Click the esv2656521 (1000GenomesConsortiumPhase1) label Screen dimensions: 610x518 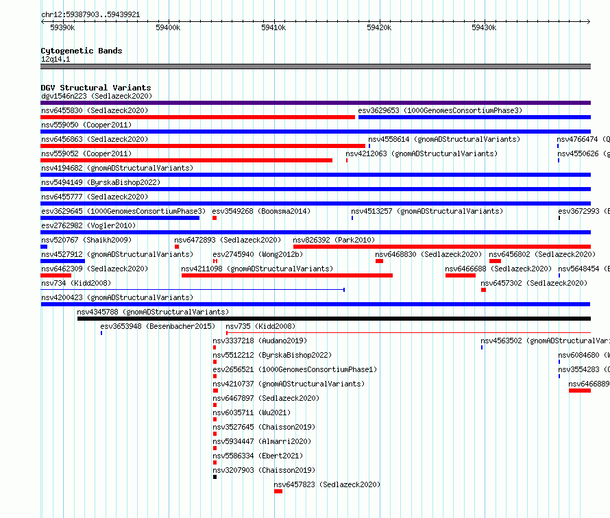click(x=295, y=369)
